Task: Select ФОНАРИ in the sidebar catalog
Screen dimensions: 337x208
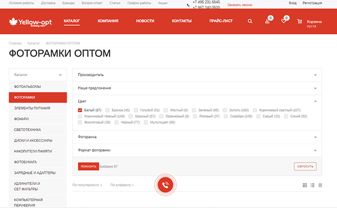Action: (38, 119)
